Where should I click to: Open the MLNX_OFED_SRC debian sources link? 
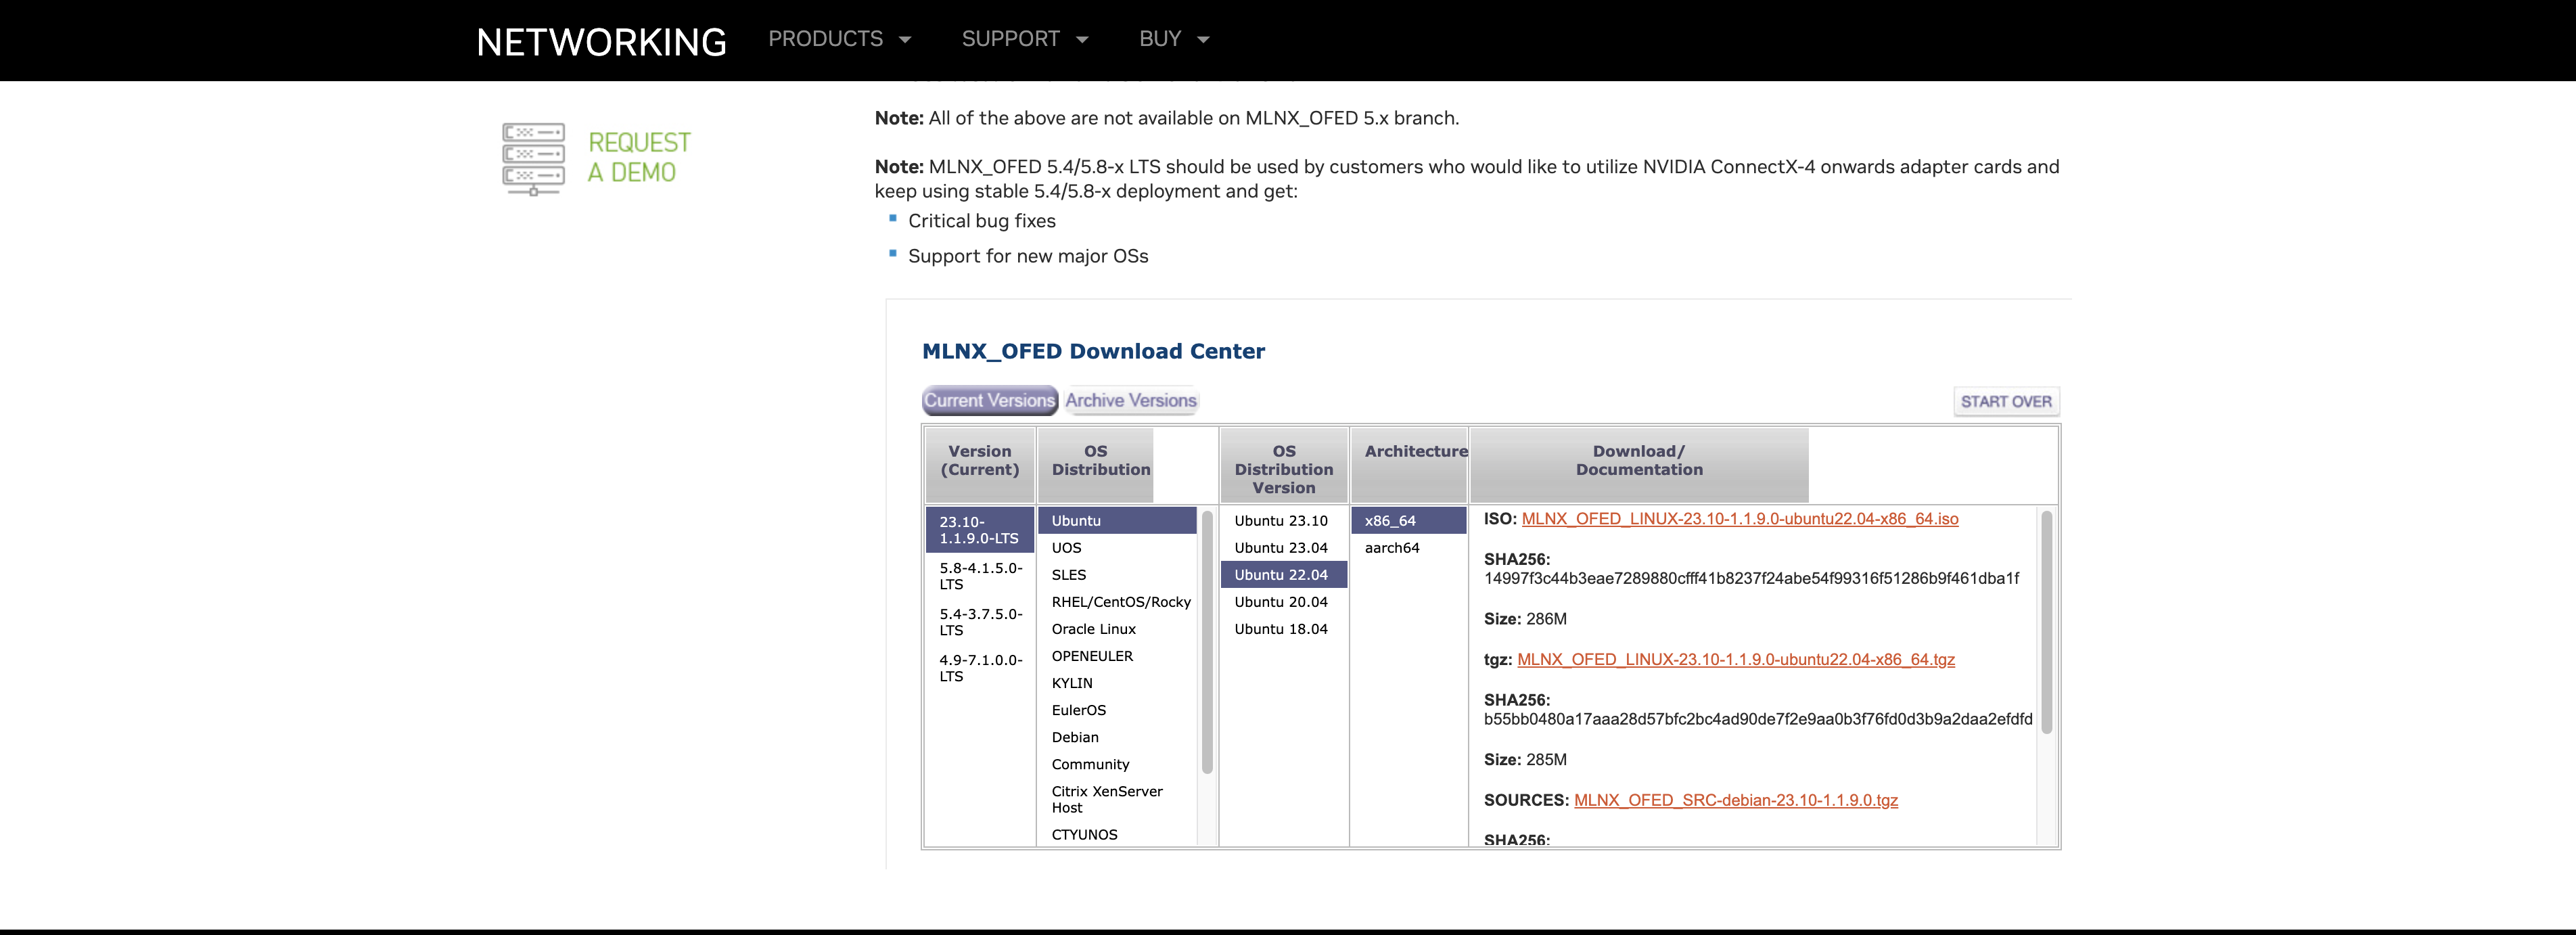click(1735, 800)
